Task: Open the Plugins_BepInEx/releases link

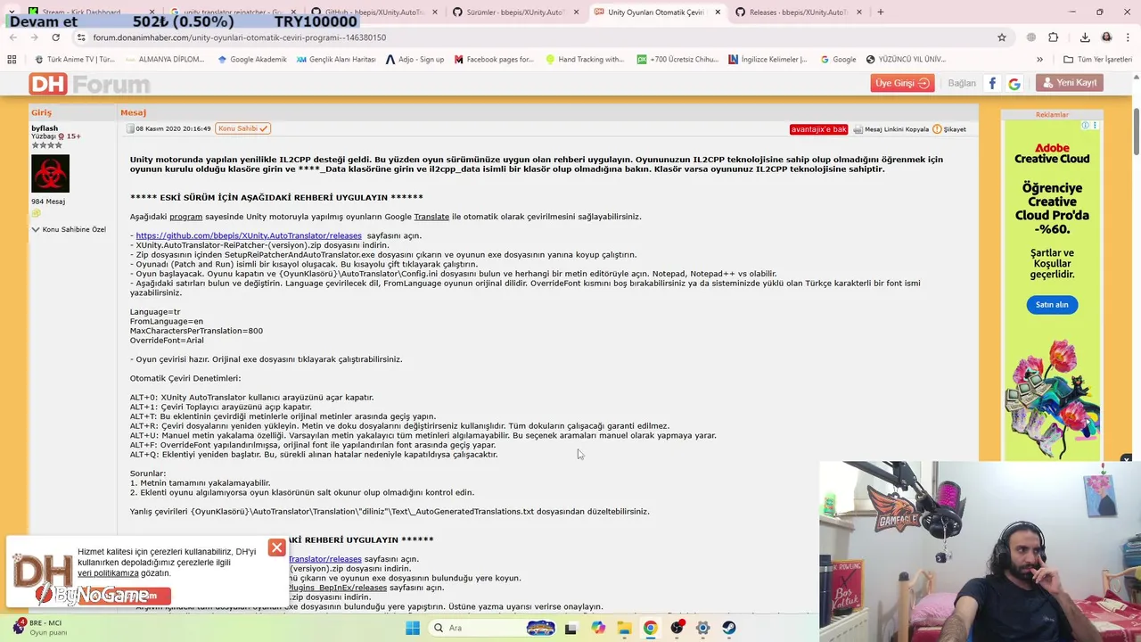Action: pyautogui.click(x=338, y=588)
